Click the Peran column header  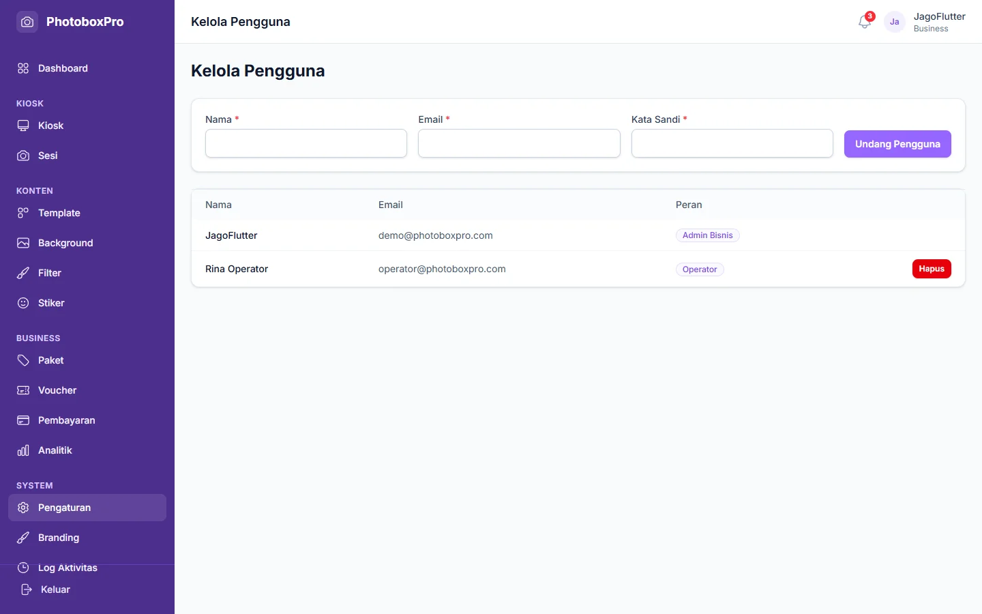click(x=689, y=205)
